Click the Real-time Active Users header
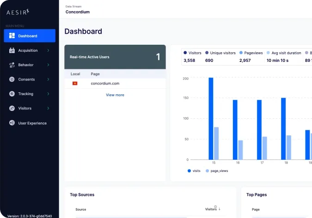The height and width of the screenshot is (218, 312). [115, 57]
